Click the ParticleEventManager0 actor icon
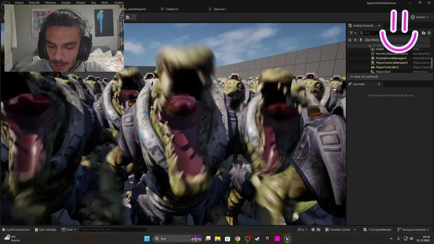434x244 pixels. pyautogui.click(x=373, y=58)
